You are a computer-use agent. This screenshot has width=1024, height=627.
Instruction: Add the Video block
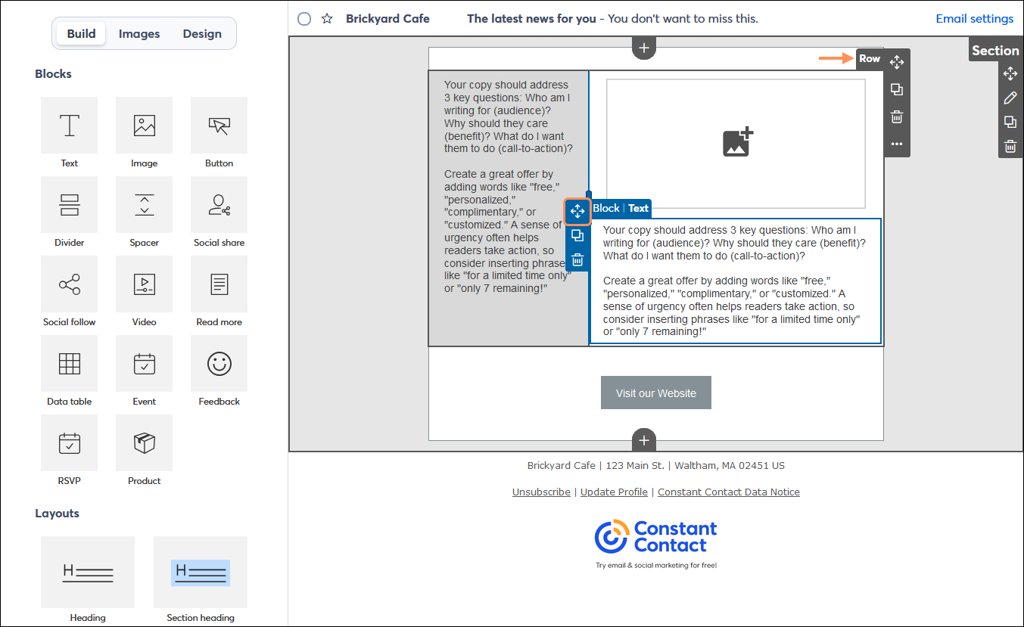pos(144,284)
